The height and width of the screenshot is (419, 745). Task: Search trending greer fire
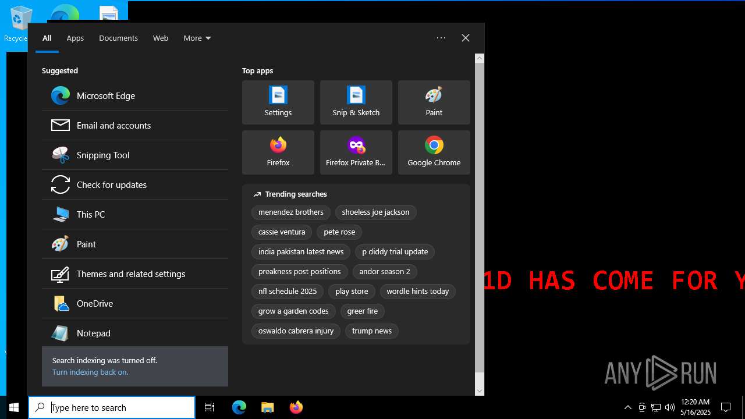363,311
